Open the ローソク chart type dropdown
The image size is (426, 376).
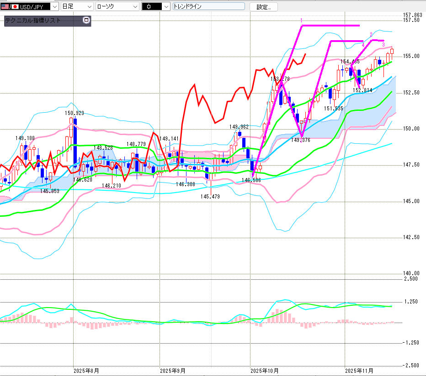click(135, 7)
